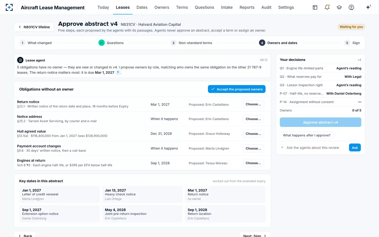Click the Approve abstract v4 button
The height and width of the screenshot is (237, 379).
click(x=320, y=122)
